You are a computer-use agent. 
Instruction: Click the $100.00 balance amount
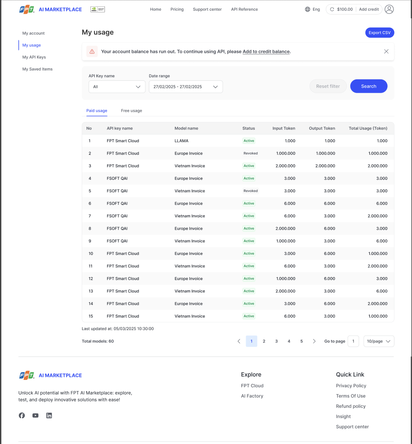(345, 9)
